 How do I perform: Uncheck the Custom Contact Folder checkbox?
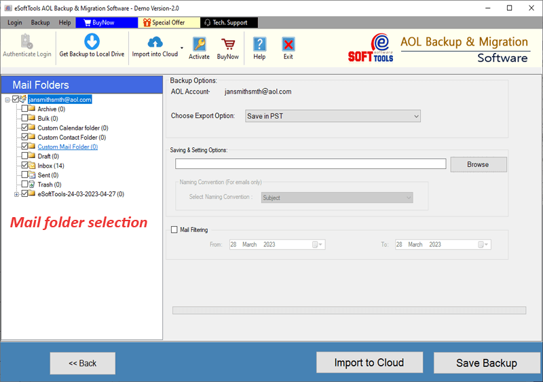tap(24, 136)
